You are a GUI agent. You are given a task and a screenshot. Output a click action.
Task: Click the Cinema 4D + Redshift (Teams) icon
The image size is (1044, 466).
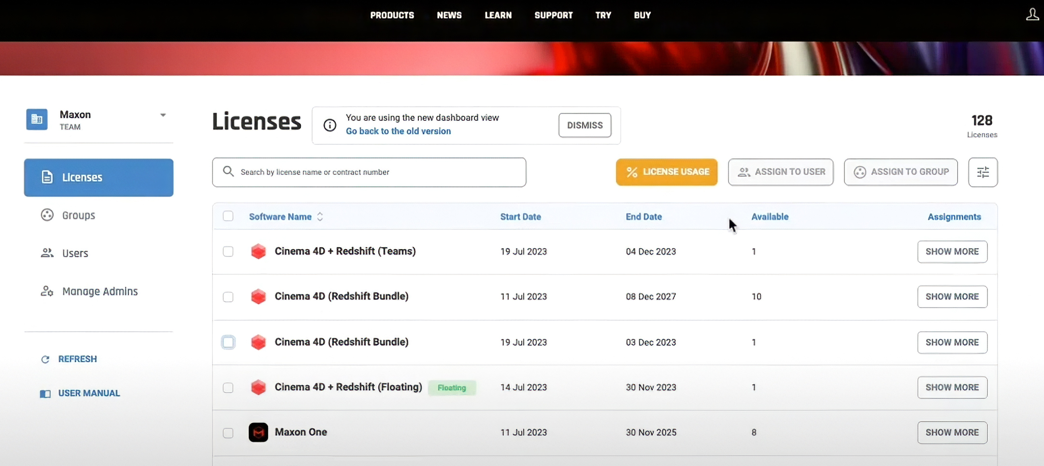pyautogui.click(x=258, y=252)
